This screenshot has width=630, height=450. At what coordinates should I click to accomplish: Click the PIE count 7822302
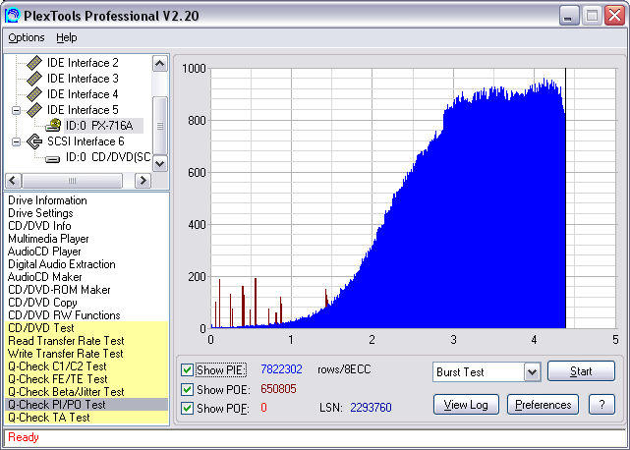(281, 369)
